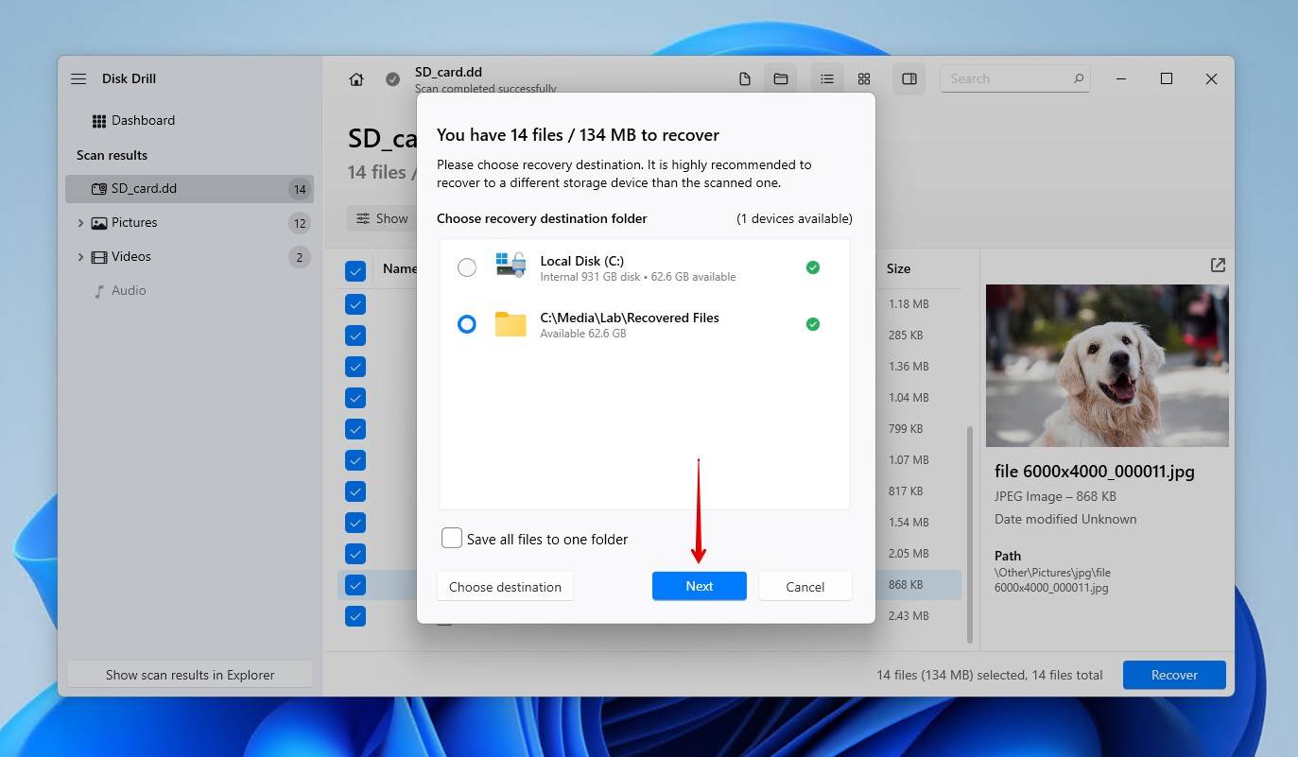Cancel the recovery dialog
This screenshot has height=757, width=1298.
click(x=805, y=587)
